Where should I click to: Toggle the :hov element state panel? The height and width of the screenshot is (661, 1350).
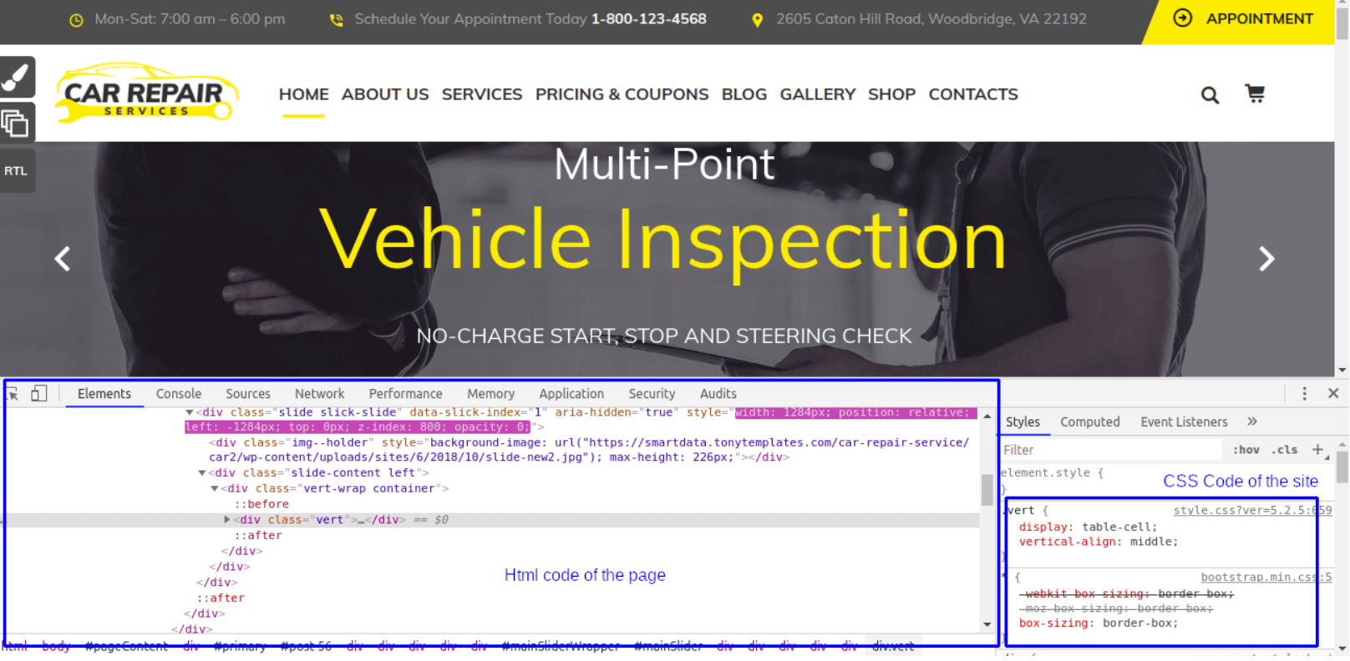(x=1246, y=450)
